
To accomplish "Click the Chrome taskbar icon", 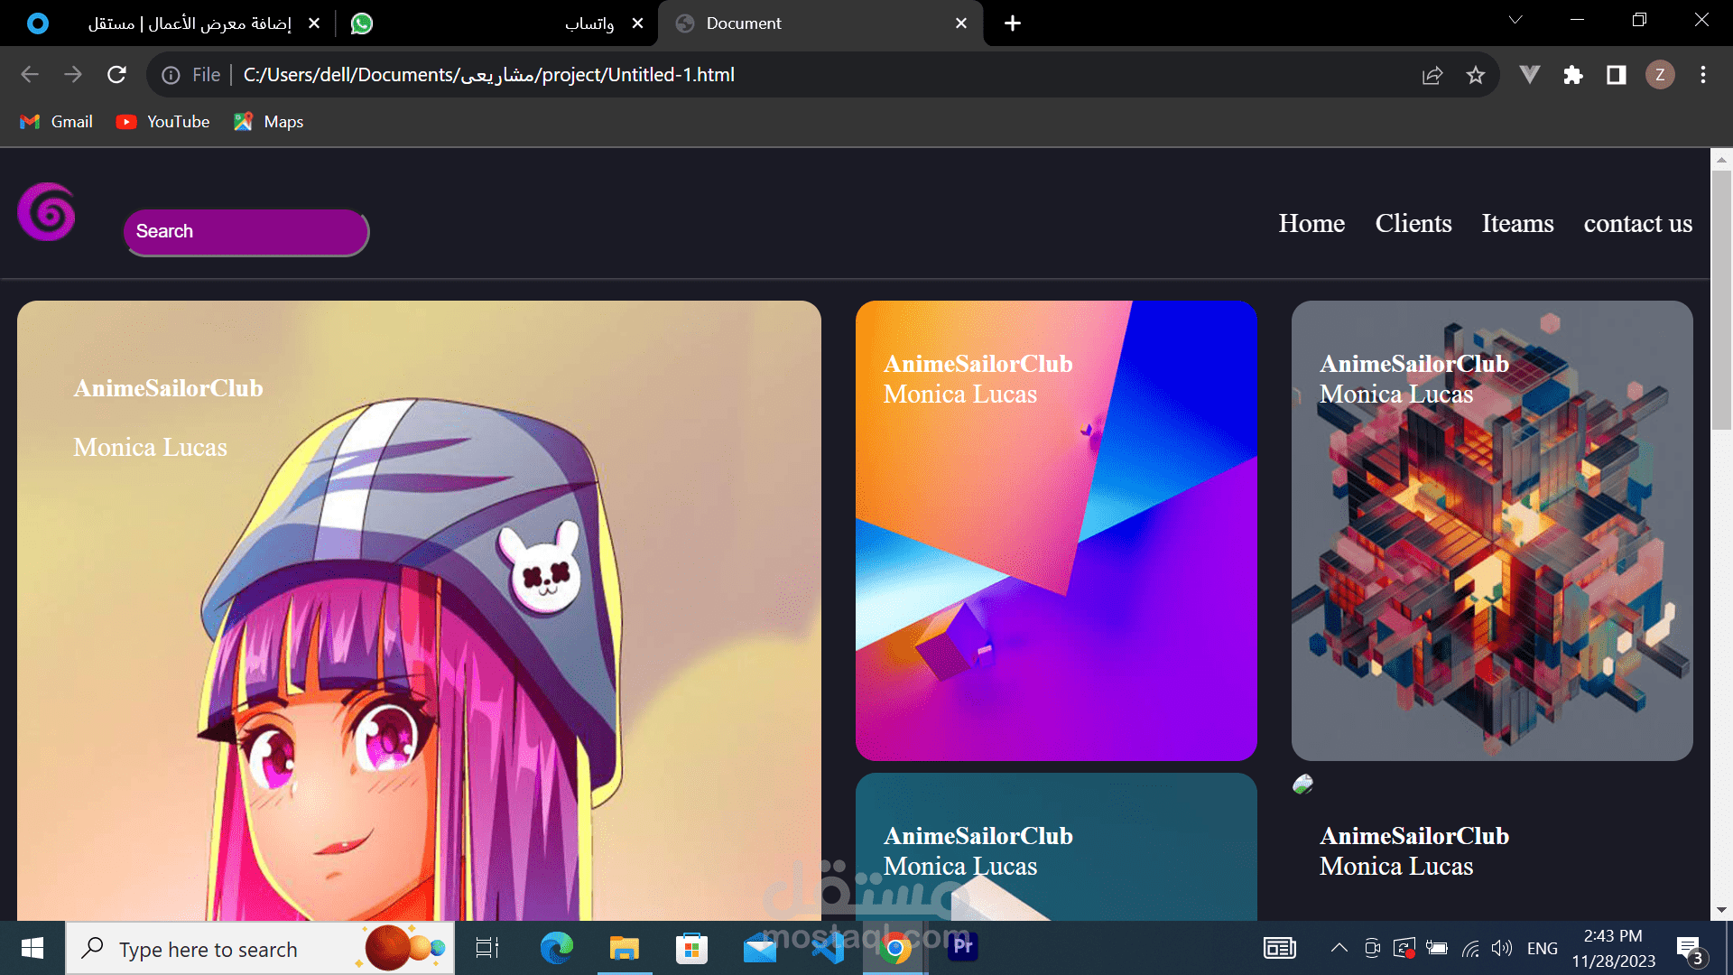I will click(x=895, y=948).
